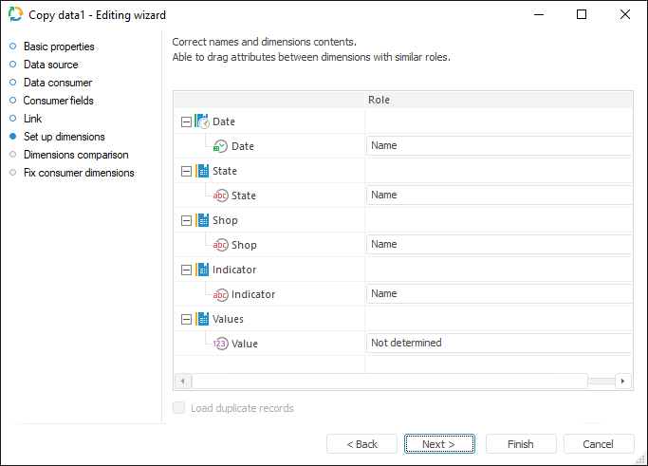
Task: Go to Basic properties step
Action: [x=59, y=47]
